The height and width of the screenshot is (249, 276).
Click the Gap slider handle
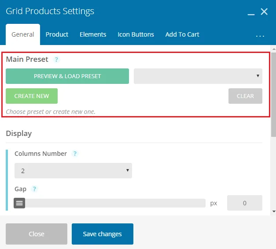pos(19,203)
